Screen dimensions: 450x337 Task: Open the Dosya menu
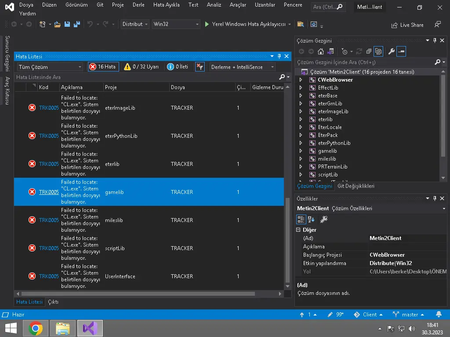(x=26, y=5)
